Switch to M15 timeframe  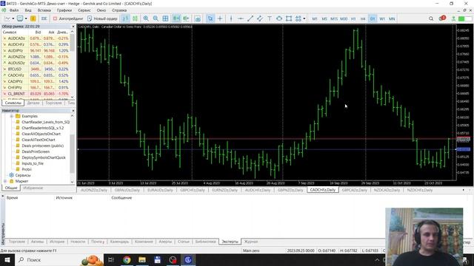[334, 18]
